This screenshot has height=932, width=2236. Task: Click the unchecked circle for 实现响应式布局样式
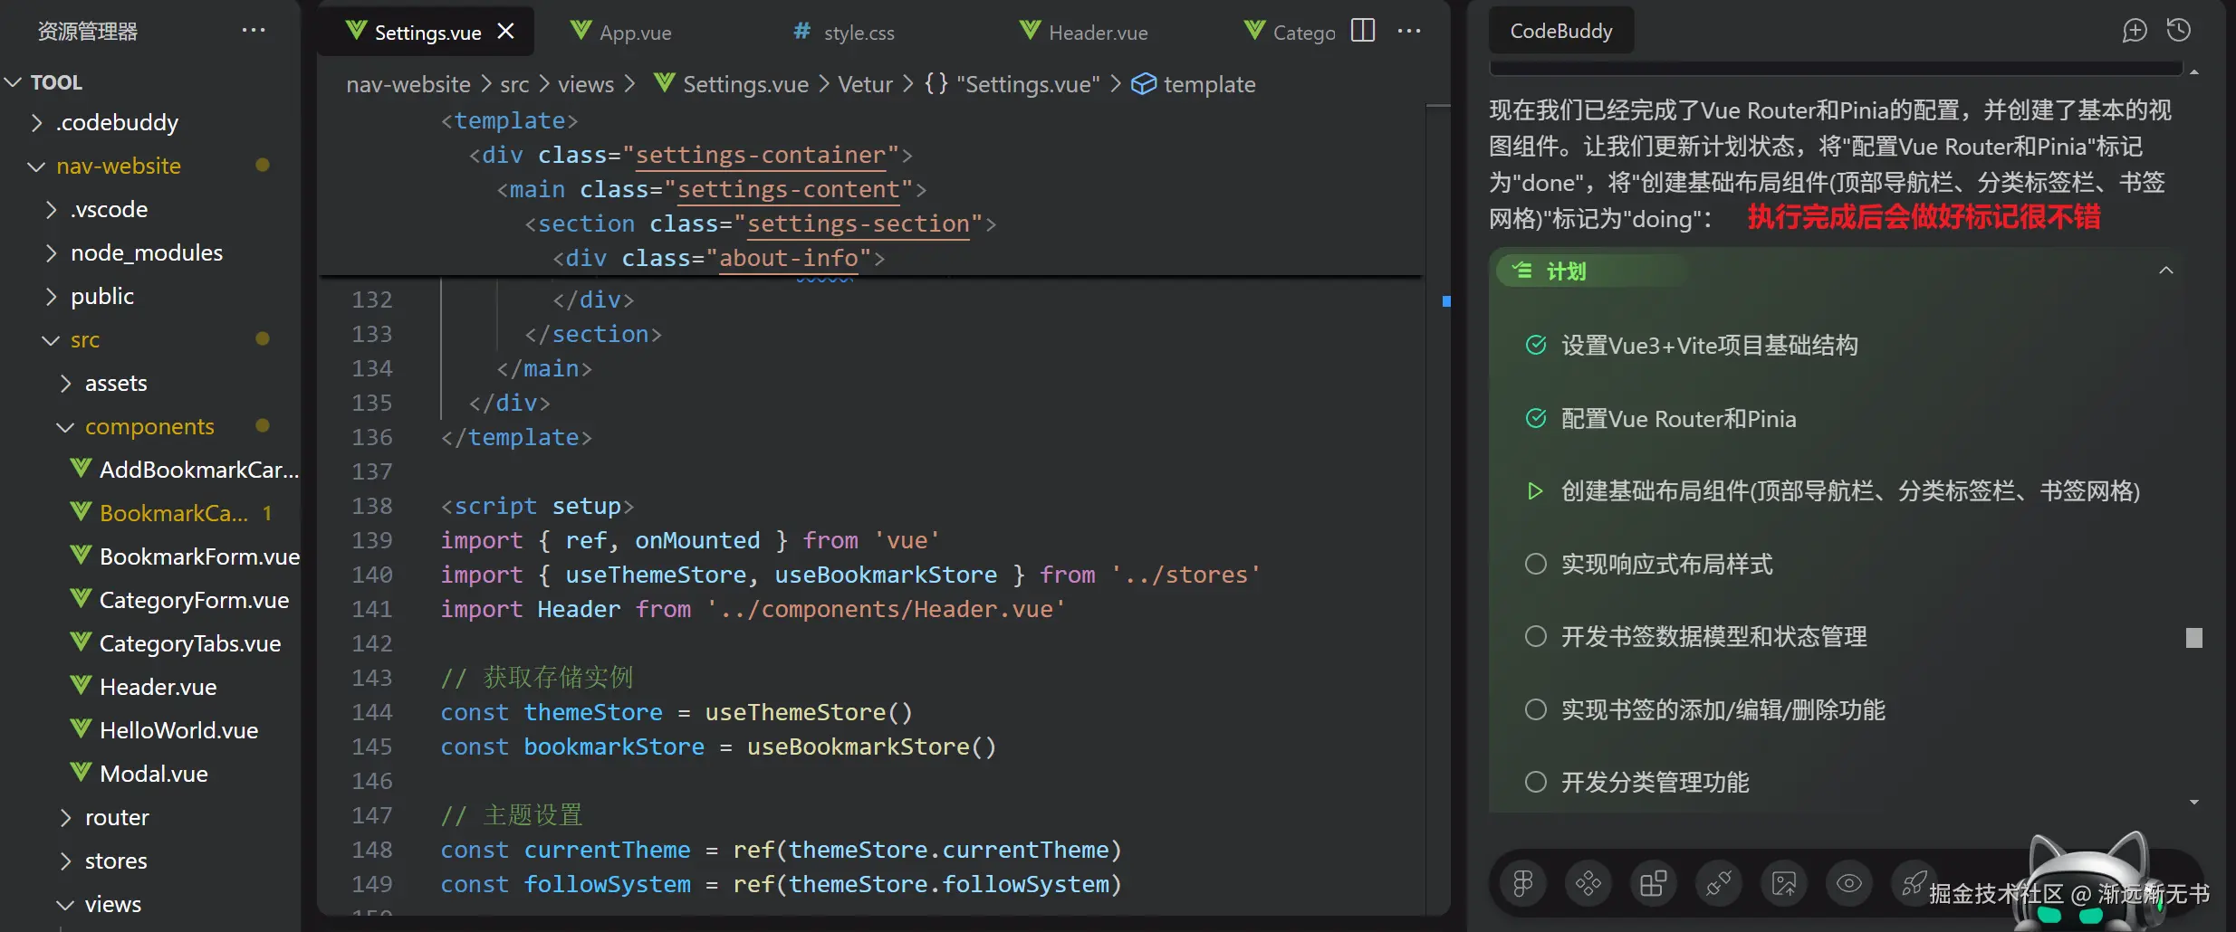[1536, 564]
